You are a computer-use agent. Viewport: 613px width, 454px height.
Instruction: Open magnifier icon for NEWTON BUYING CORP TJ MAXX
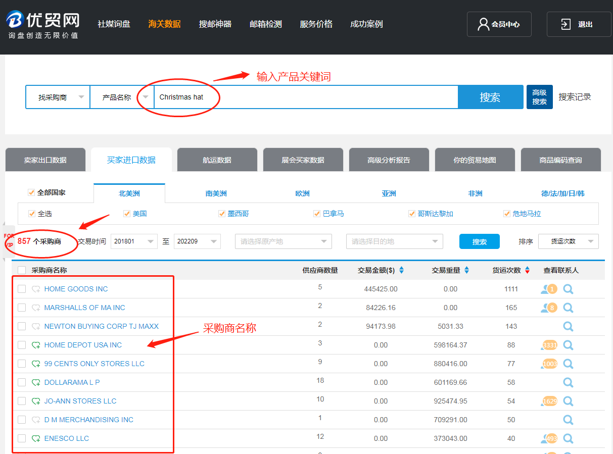pos(568,326)
